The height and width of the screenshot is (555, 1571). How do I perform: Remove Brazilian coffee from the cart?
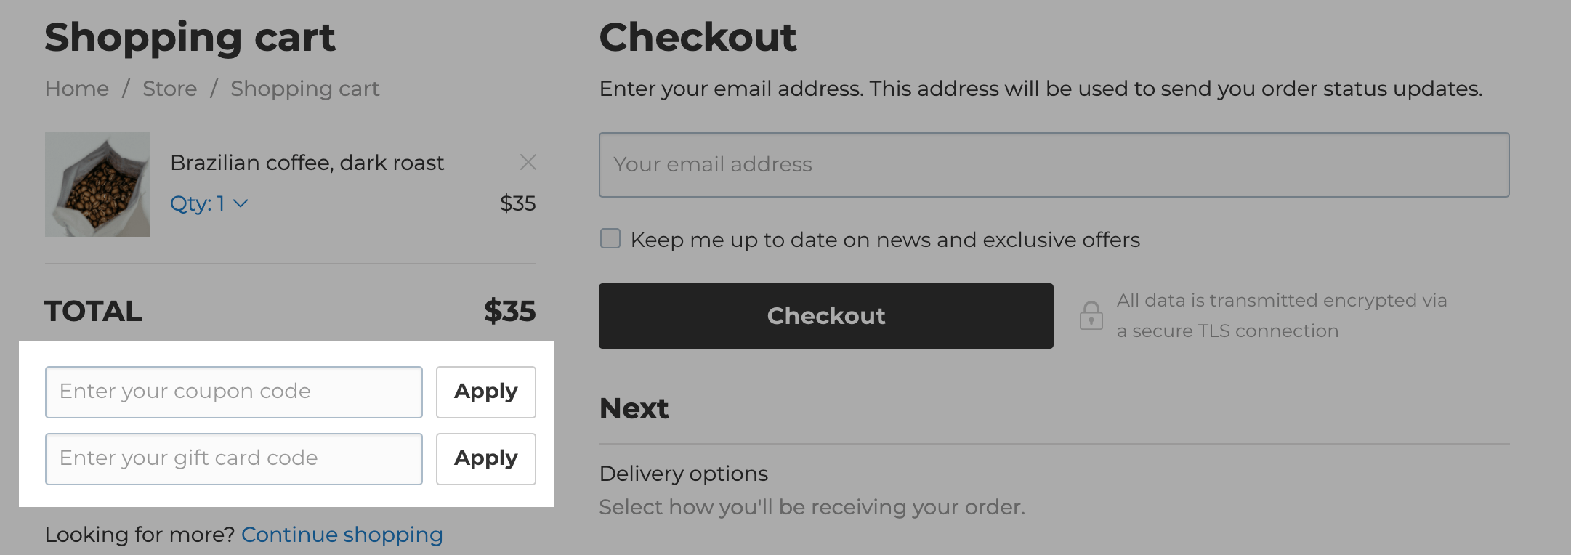pos(528,163)
